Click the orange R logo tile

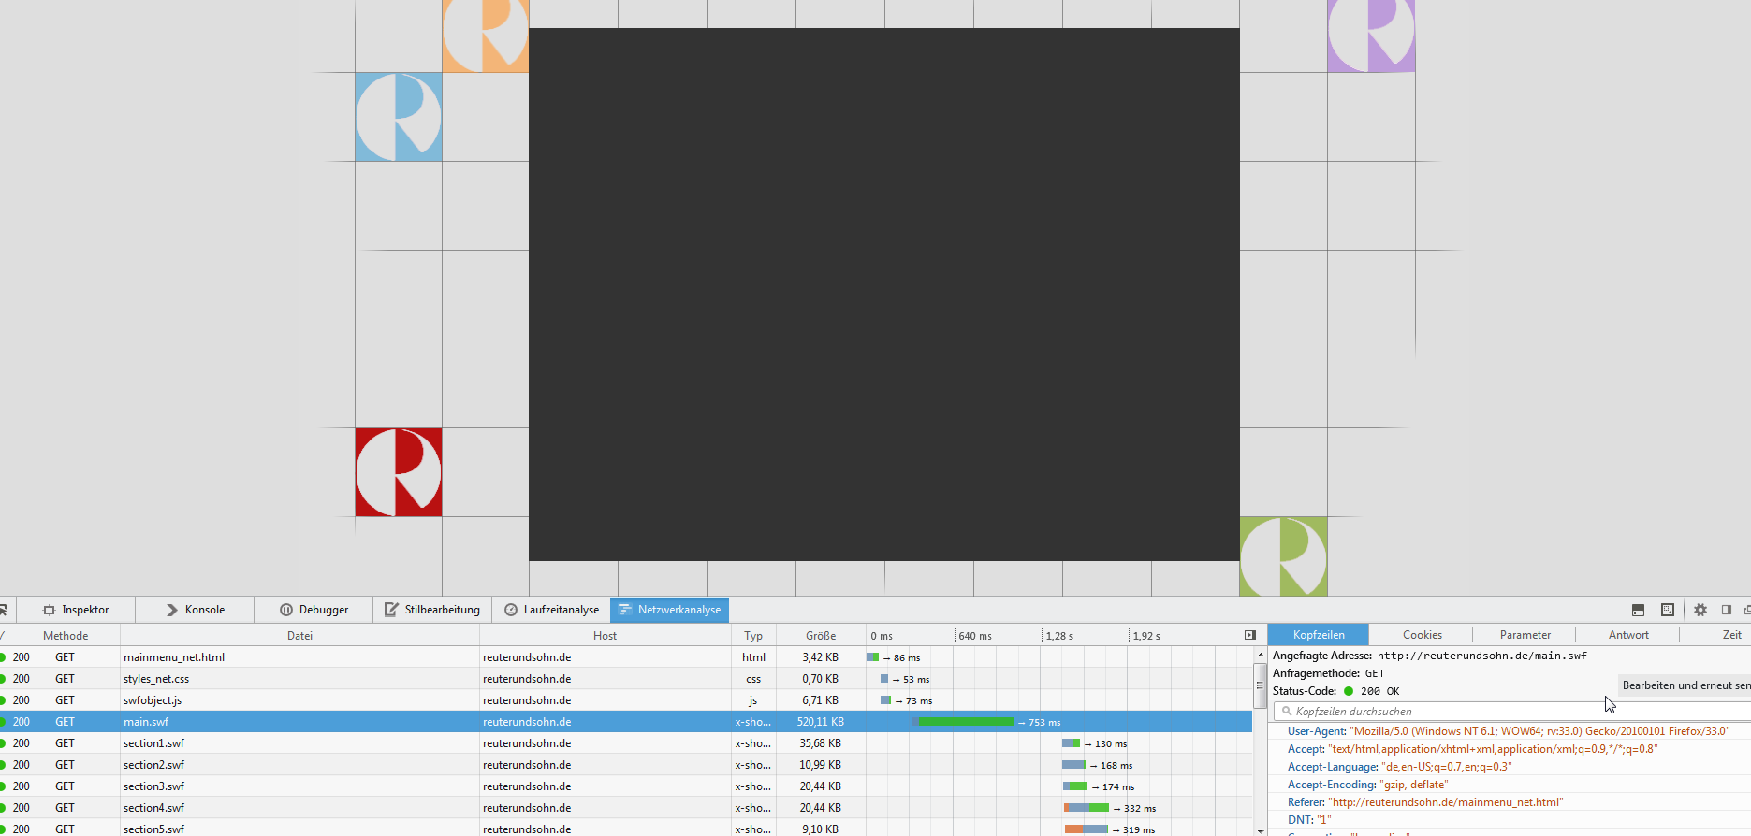(486, 36)
